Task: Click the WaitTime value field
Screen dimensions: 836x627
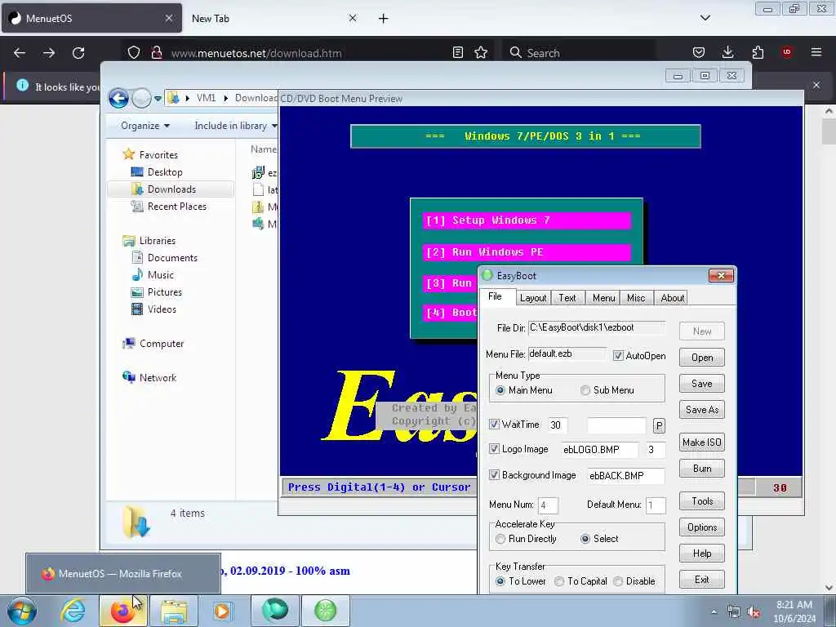Action: [x=557, y=425]
